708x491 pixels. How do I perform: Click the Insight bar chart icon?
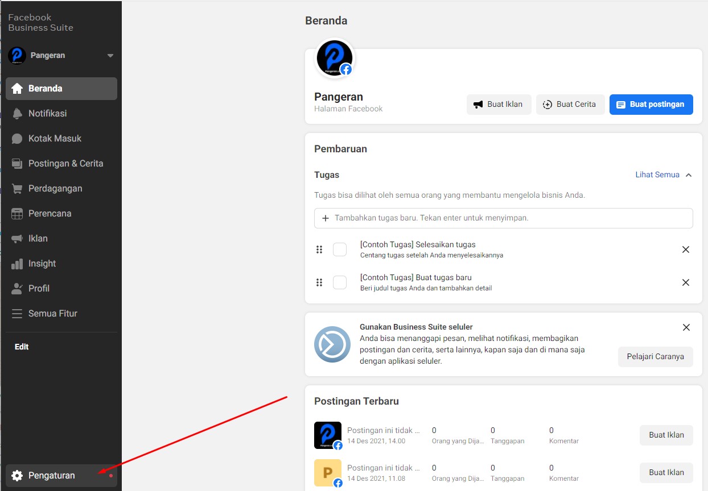17,264
